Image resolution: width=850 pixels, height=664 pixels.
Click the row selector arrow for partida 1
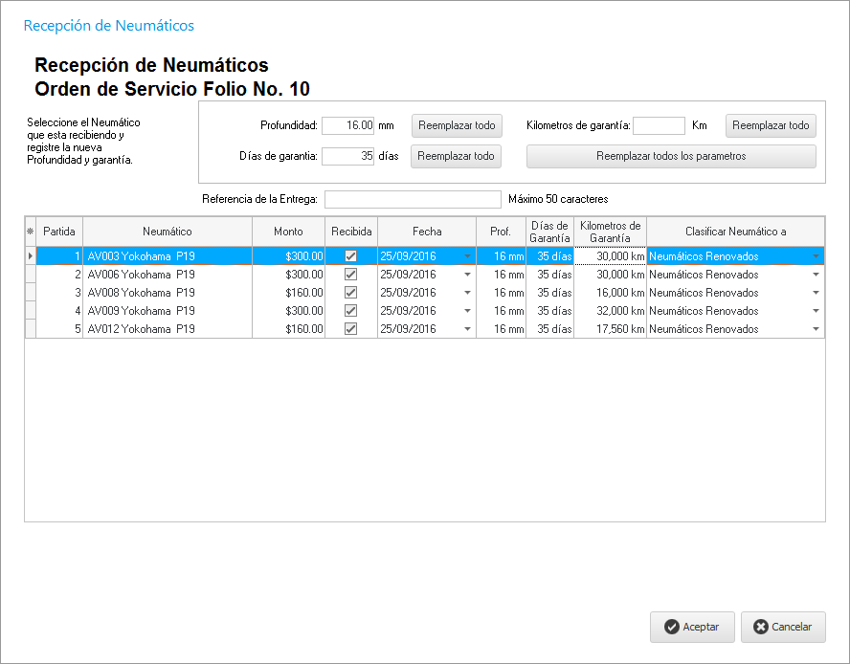pyautogui.click(x=30, y=256)
